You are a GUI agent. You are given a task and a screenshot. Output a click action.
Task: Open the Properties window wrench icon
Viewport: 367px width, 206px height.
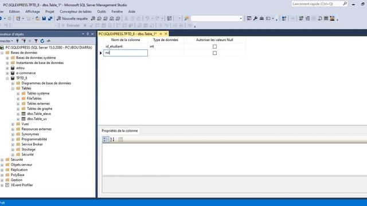coord(255,18)
